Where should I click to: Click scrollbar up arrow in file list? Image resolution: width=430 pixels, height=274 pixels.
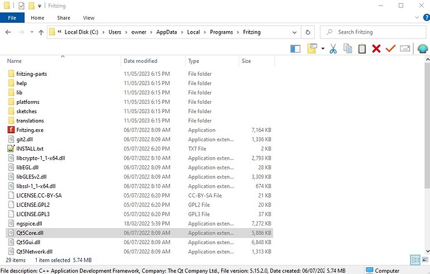428,59
